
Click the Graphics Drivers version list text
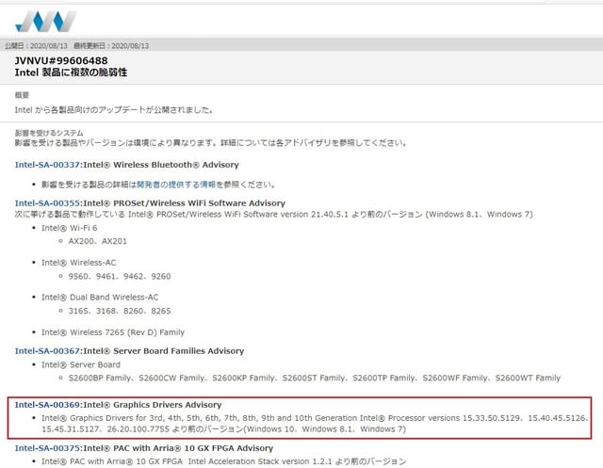315,424
